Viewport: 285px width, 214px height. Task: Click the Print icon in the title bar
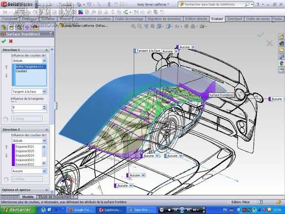coord(79,4)
